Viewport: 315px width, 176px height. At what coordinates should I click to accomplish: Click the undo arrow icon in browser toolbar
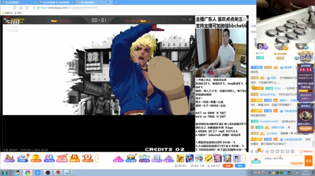point(27,7)
